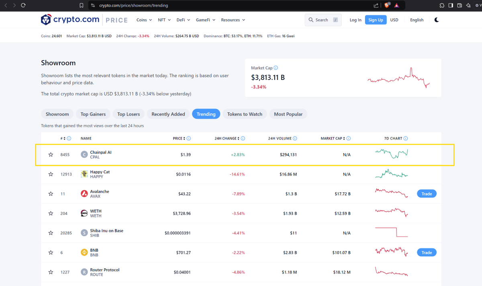Click the info icon beside 24H CHANGE header
Screen dimensions: 482x286
click(x=243, y=138)
